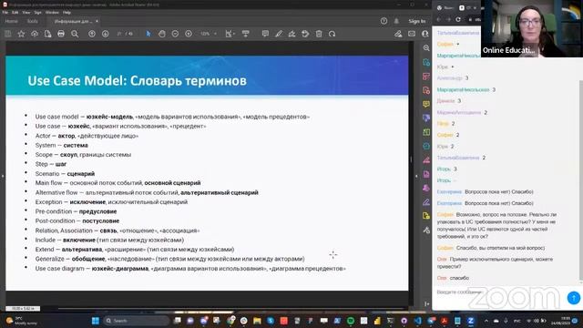583x328 pixels.
Task: Reload the page in the chat browser
Action: pos(458,19)
